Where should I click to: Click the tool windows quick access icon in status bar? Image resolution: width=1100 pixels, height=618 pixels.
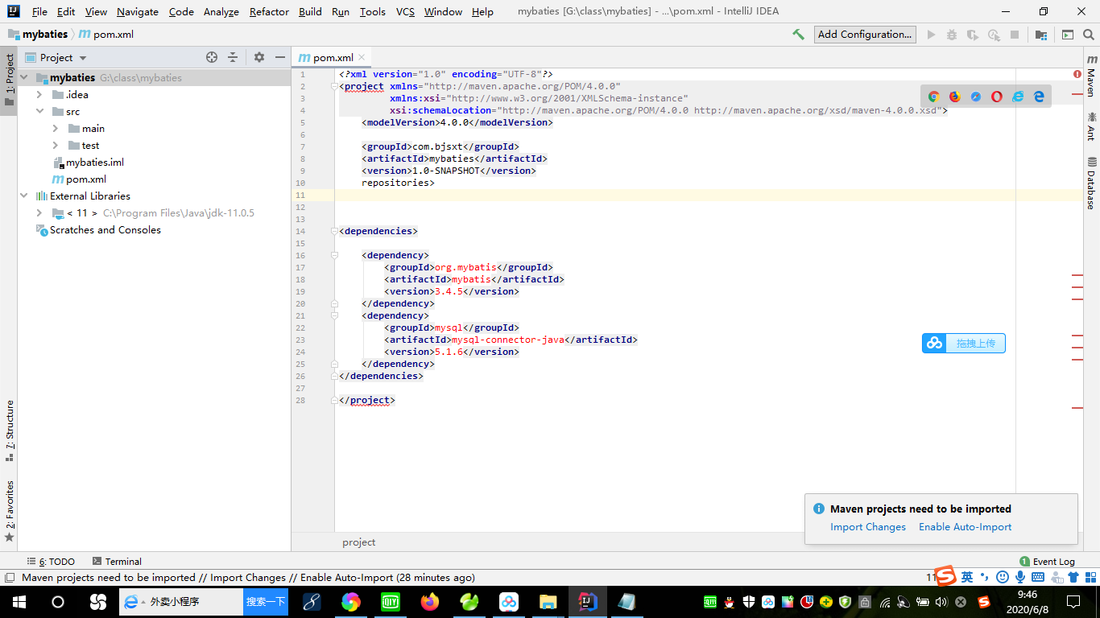[x=9, y=577]
